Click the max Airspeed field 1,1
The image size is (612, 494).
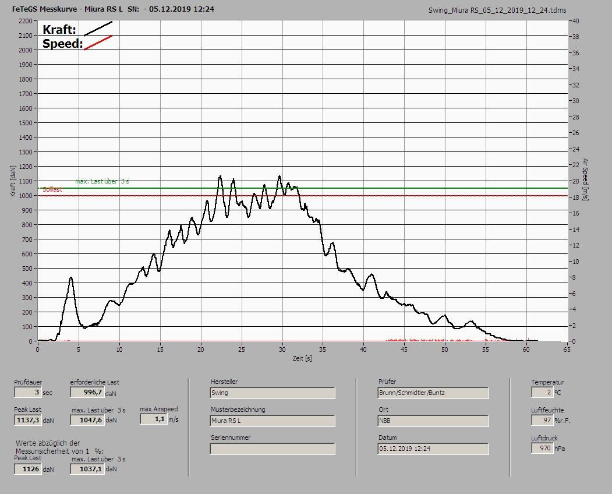153,419
